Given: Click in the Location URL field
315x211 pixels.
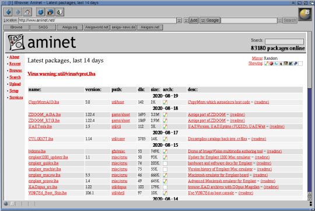Looking at the screenshot, I should (97, 20).
